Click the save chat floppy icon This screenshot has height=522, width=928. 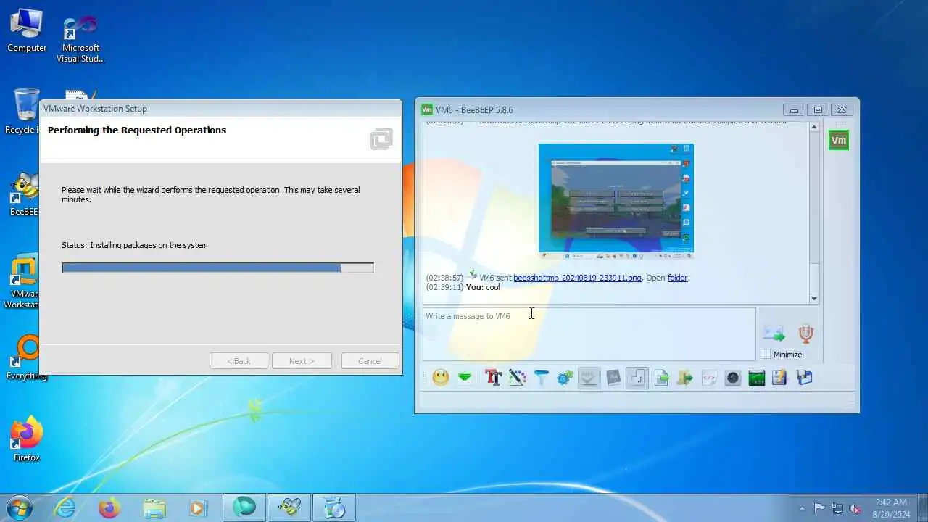[x=779, y=377]
